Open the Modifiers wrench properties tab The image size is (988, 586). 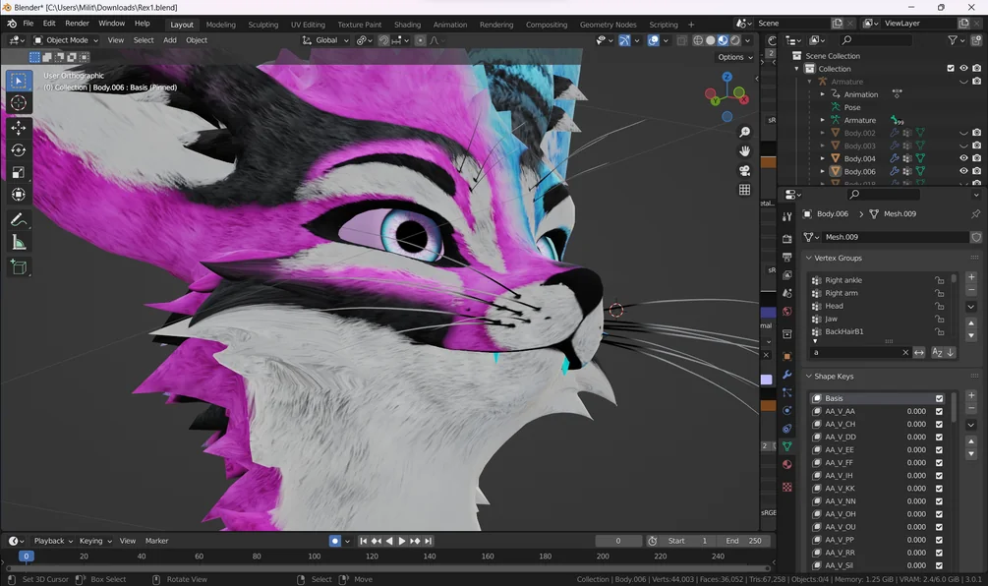click(x=787, y=375)
